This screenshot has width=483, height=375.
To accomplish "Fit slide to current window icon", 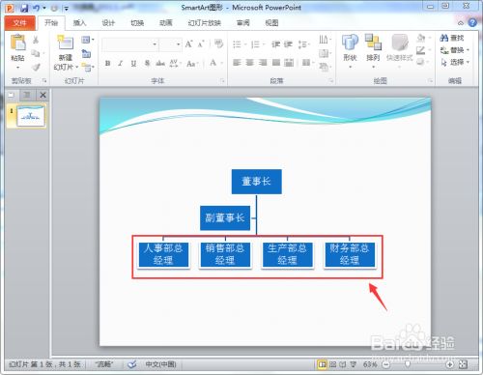I will [463, 364].
